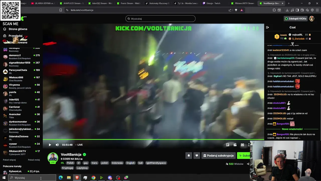Open browser extensions puzzle icon
Viewport: 321px width, 181px height.
coord(274,10)
